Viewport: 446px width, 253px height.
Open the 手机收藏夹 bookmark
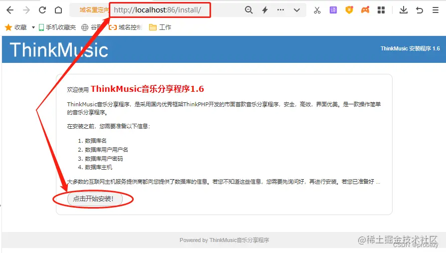click(x=57, y=27)
